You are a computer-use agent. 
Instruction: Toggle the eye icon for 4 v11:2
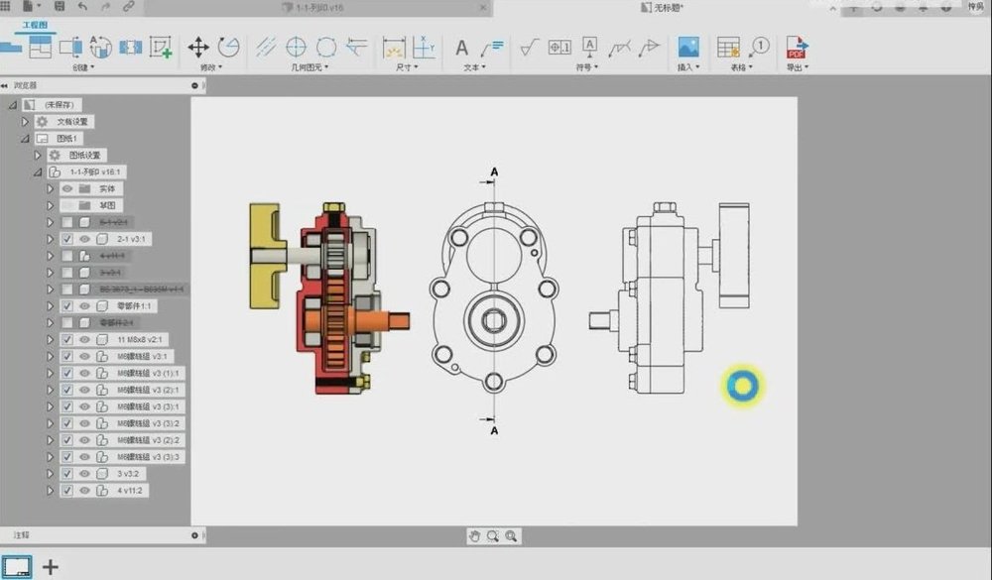click(x=84, y=491)
